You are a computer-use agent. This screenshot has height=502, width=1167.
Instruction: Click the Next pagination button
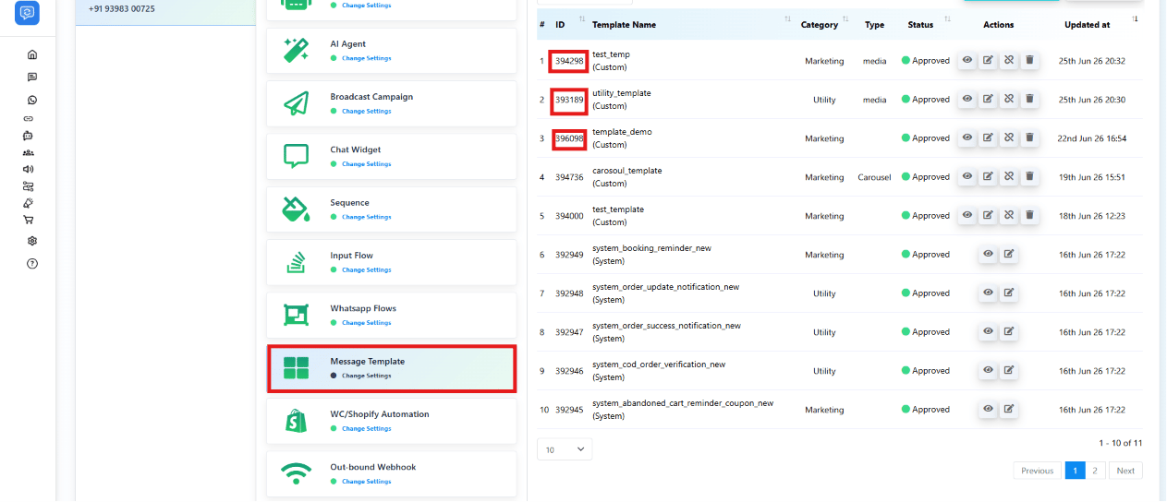click(1125, 471)
